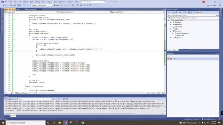This screenshot has height=125, width=223.
Task: Select Form1.Designer.cs in Solution Explorer
Action: pyautogui.click(x=183, y=33)
